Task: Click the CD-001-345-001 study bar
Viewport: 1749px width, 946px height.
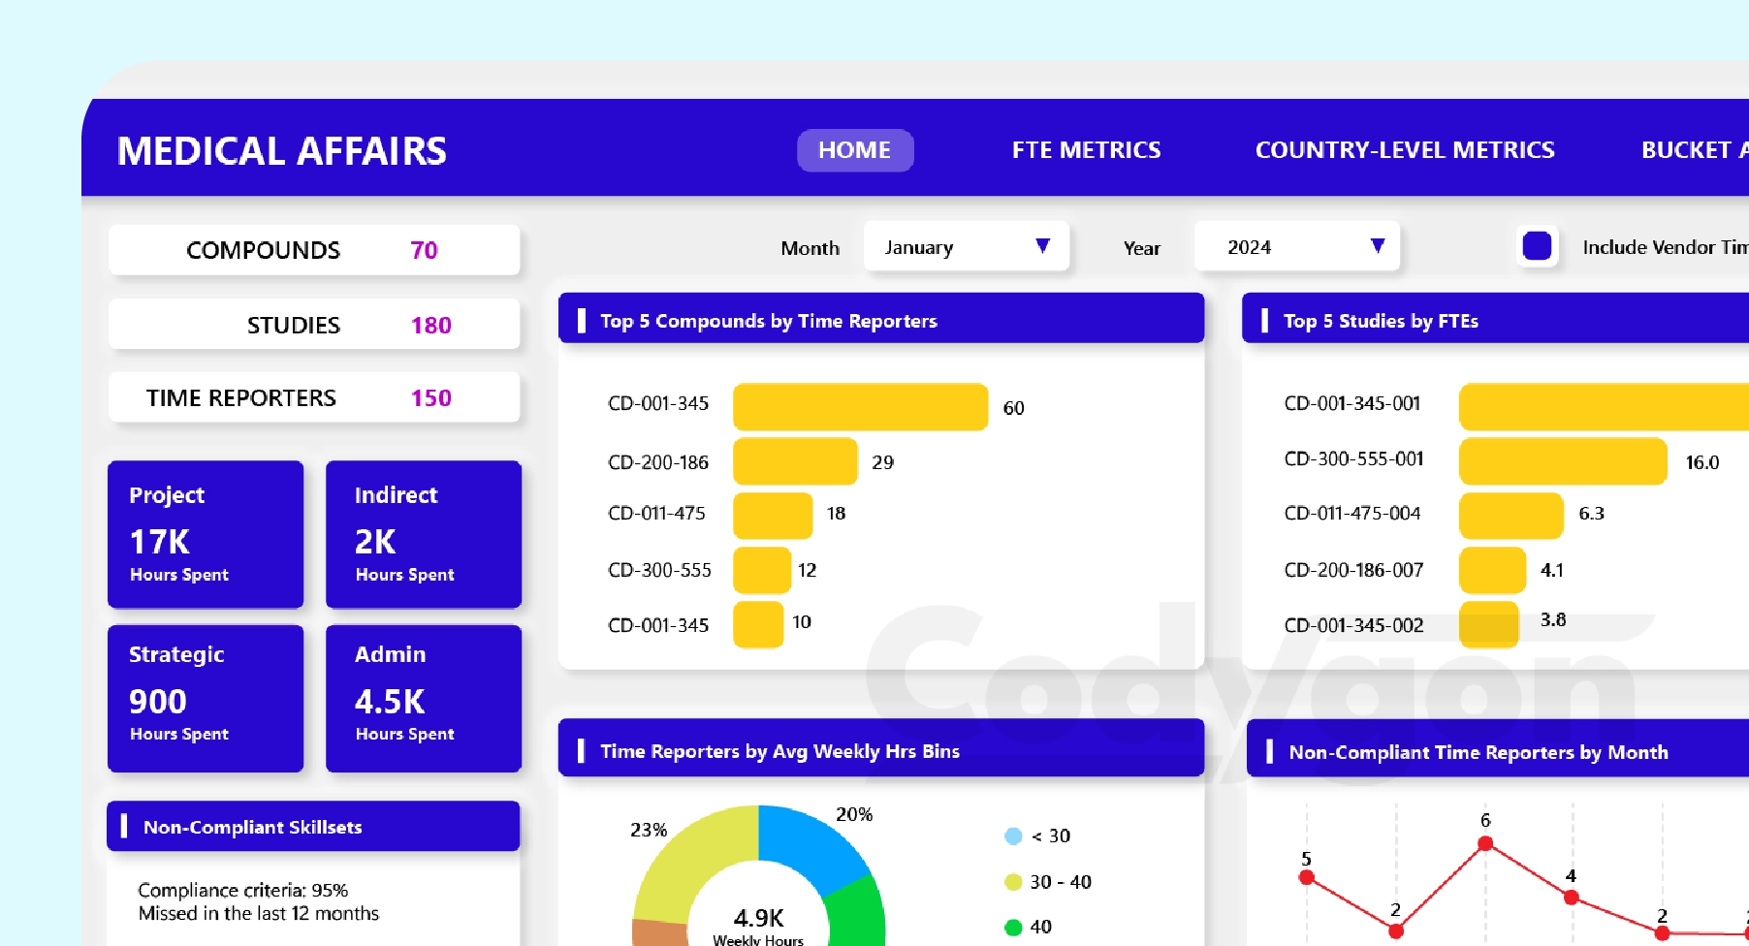Action: (1604, 406)
